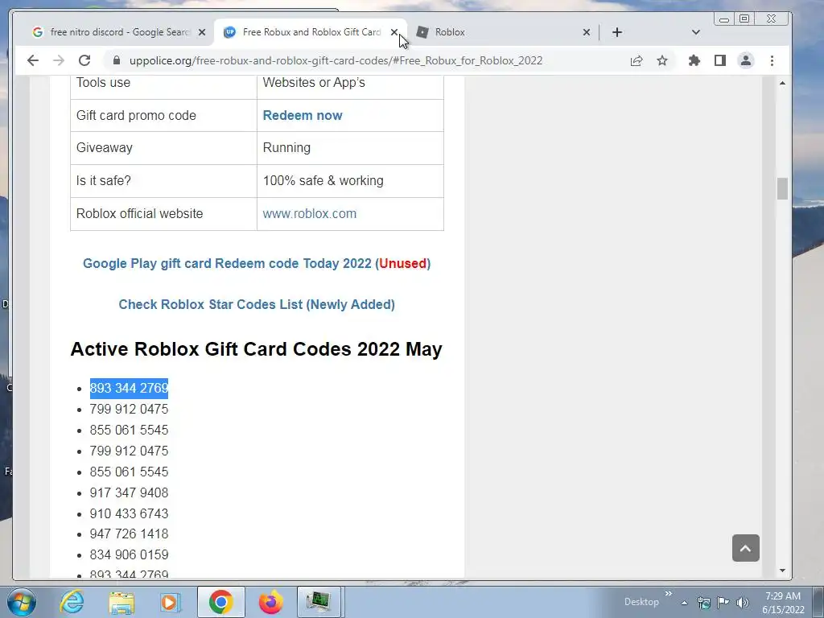824x618 pixels.
Task: Open the Action Center flag icon
Action: 723,603
